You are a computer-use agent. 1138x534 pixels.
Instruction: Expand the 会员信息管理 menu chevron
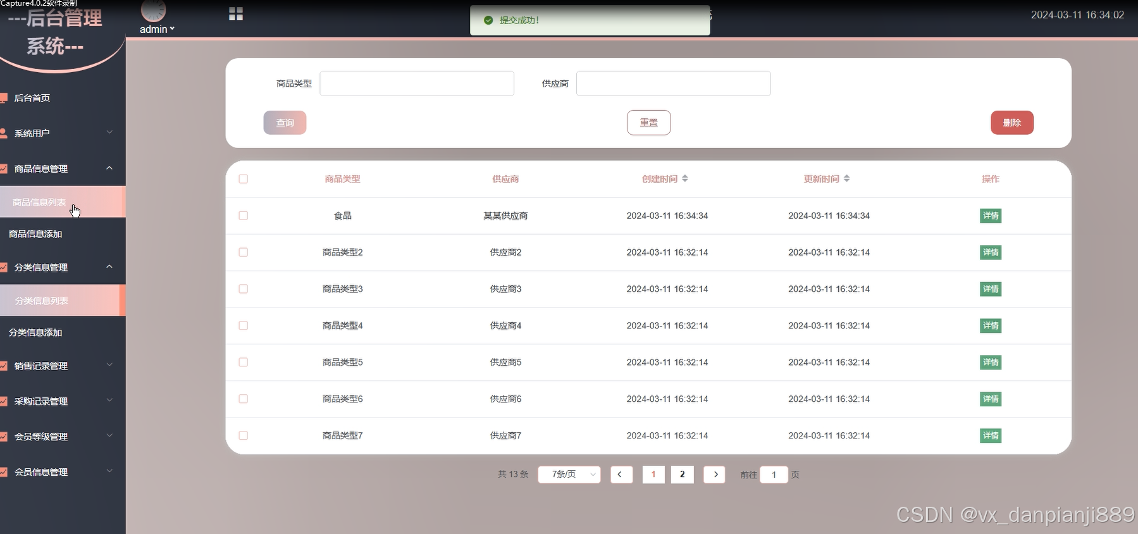tap(109, 471)
